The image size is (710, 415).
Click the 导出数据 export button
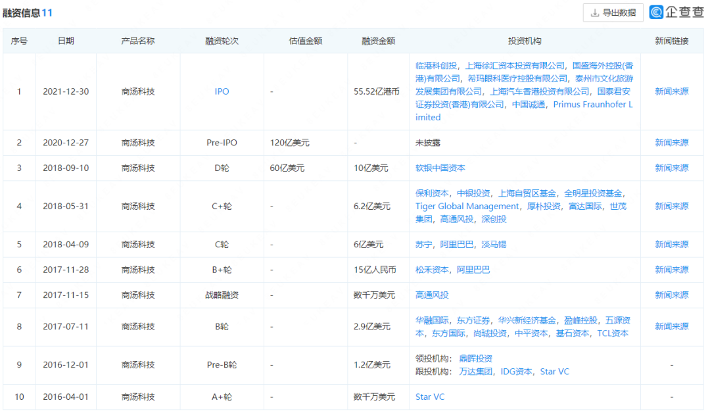(613, 12)
